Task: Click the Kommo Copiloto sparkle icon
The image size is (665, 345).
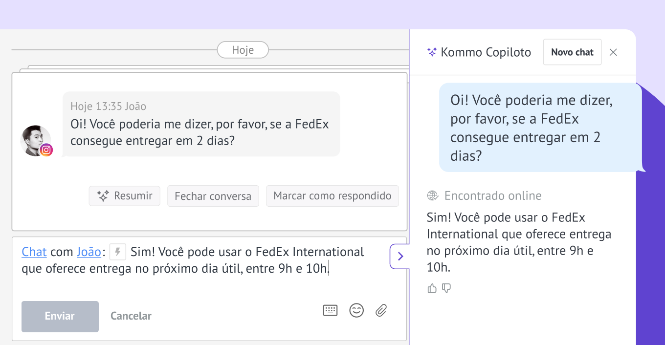Action: pos(432,52)
